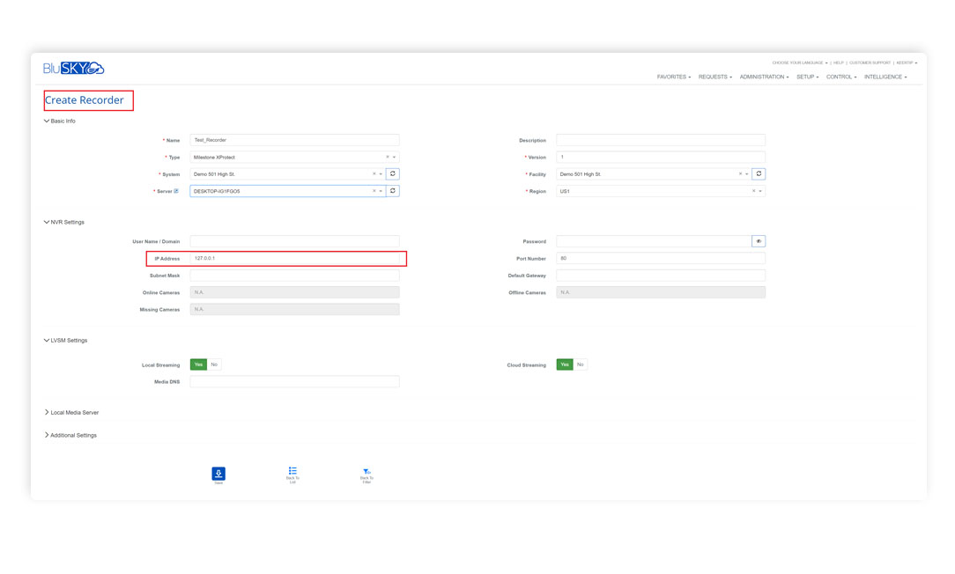Refresh the Server field list

(x=393, y=191)
